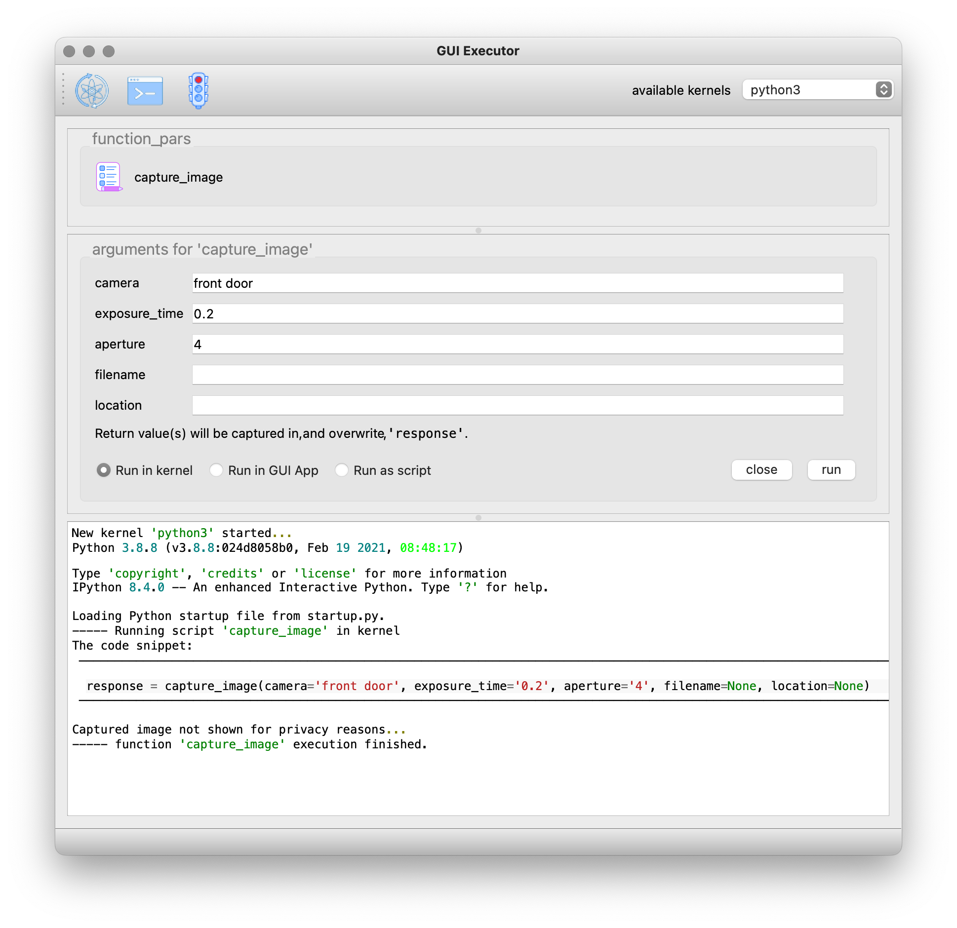Viewport: 957px width, 928px height.
Task: Click the 'Loading Python startup file' line
Action: pos(228,616)
